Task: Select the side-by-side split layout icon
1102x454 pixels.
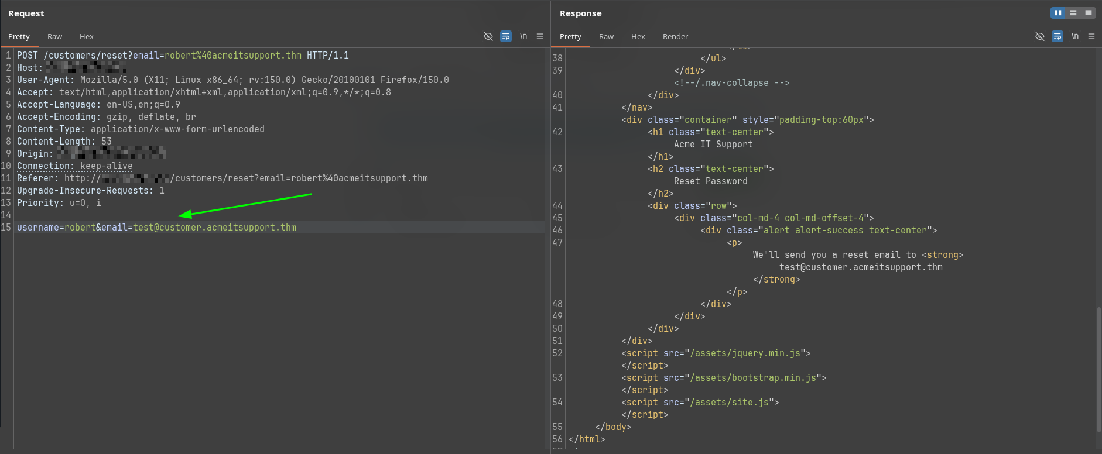Action: tap(1057, 13)
